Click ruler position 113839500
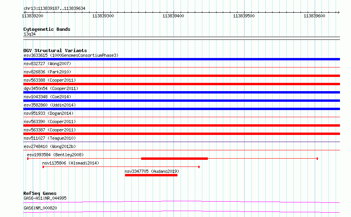Screen dimensions: 351x217 click(244, 16)
